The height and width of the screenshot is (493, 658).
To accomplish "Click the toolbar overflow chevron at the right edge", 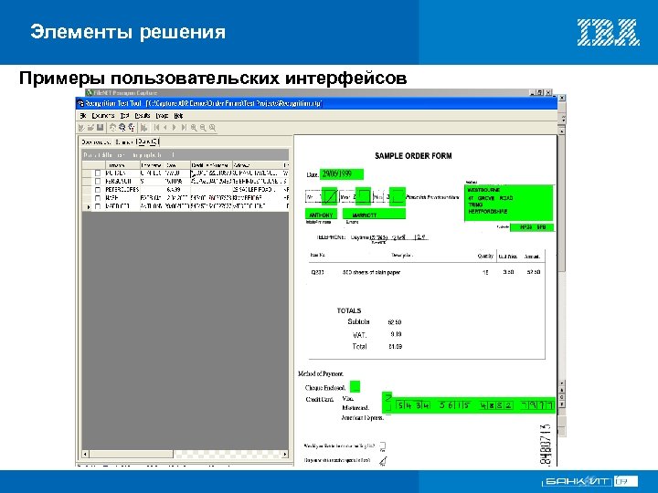I will [x=563, y=119].
